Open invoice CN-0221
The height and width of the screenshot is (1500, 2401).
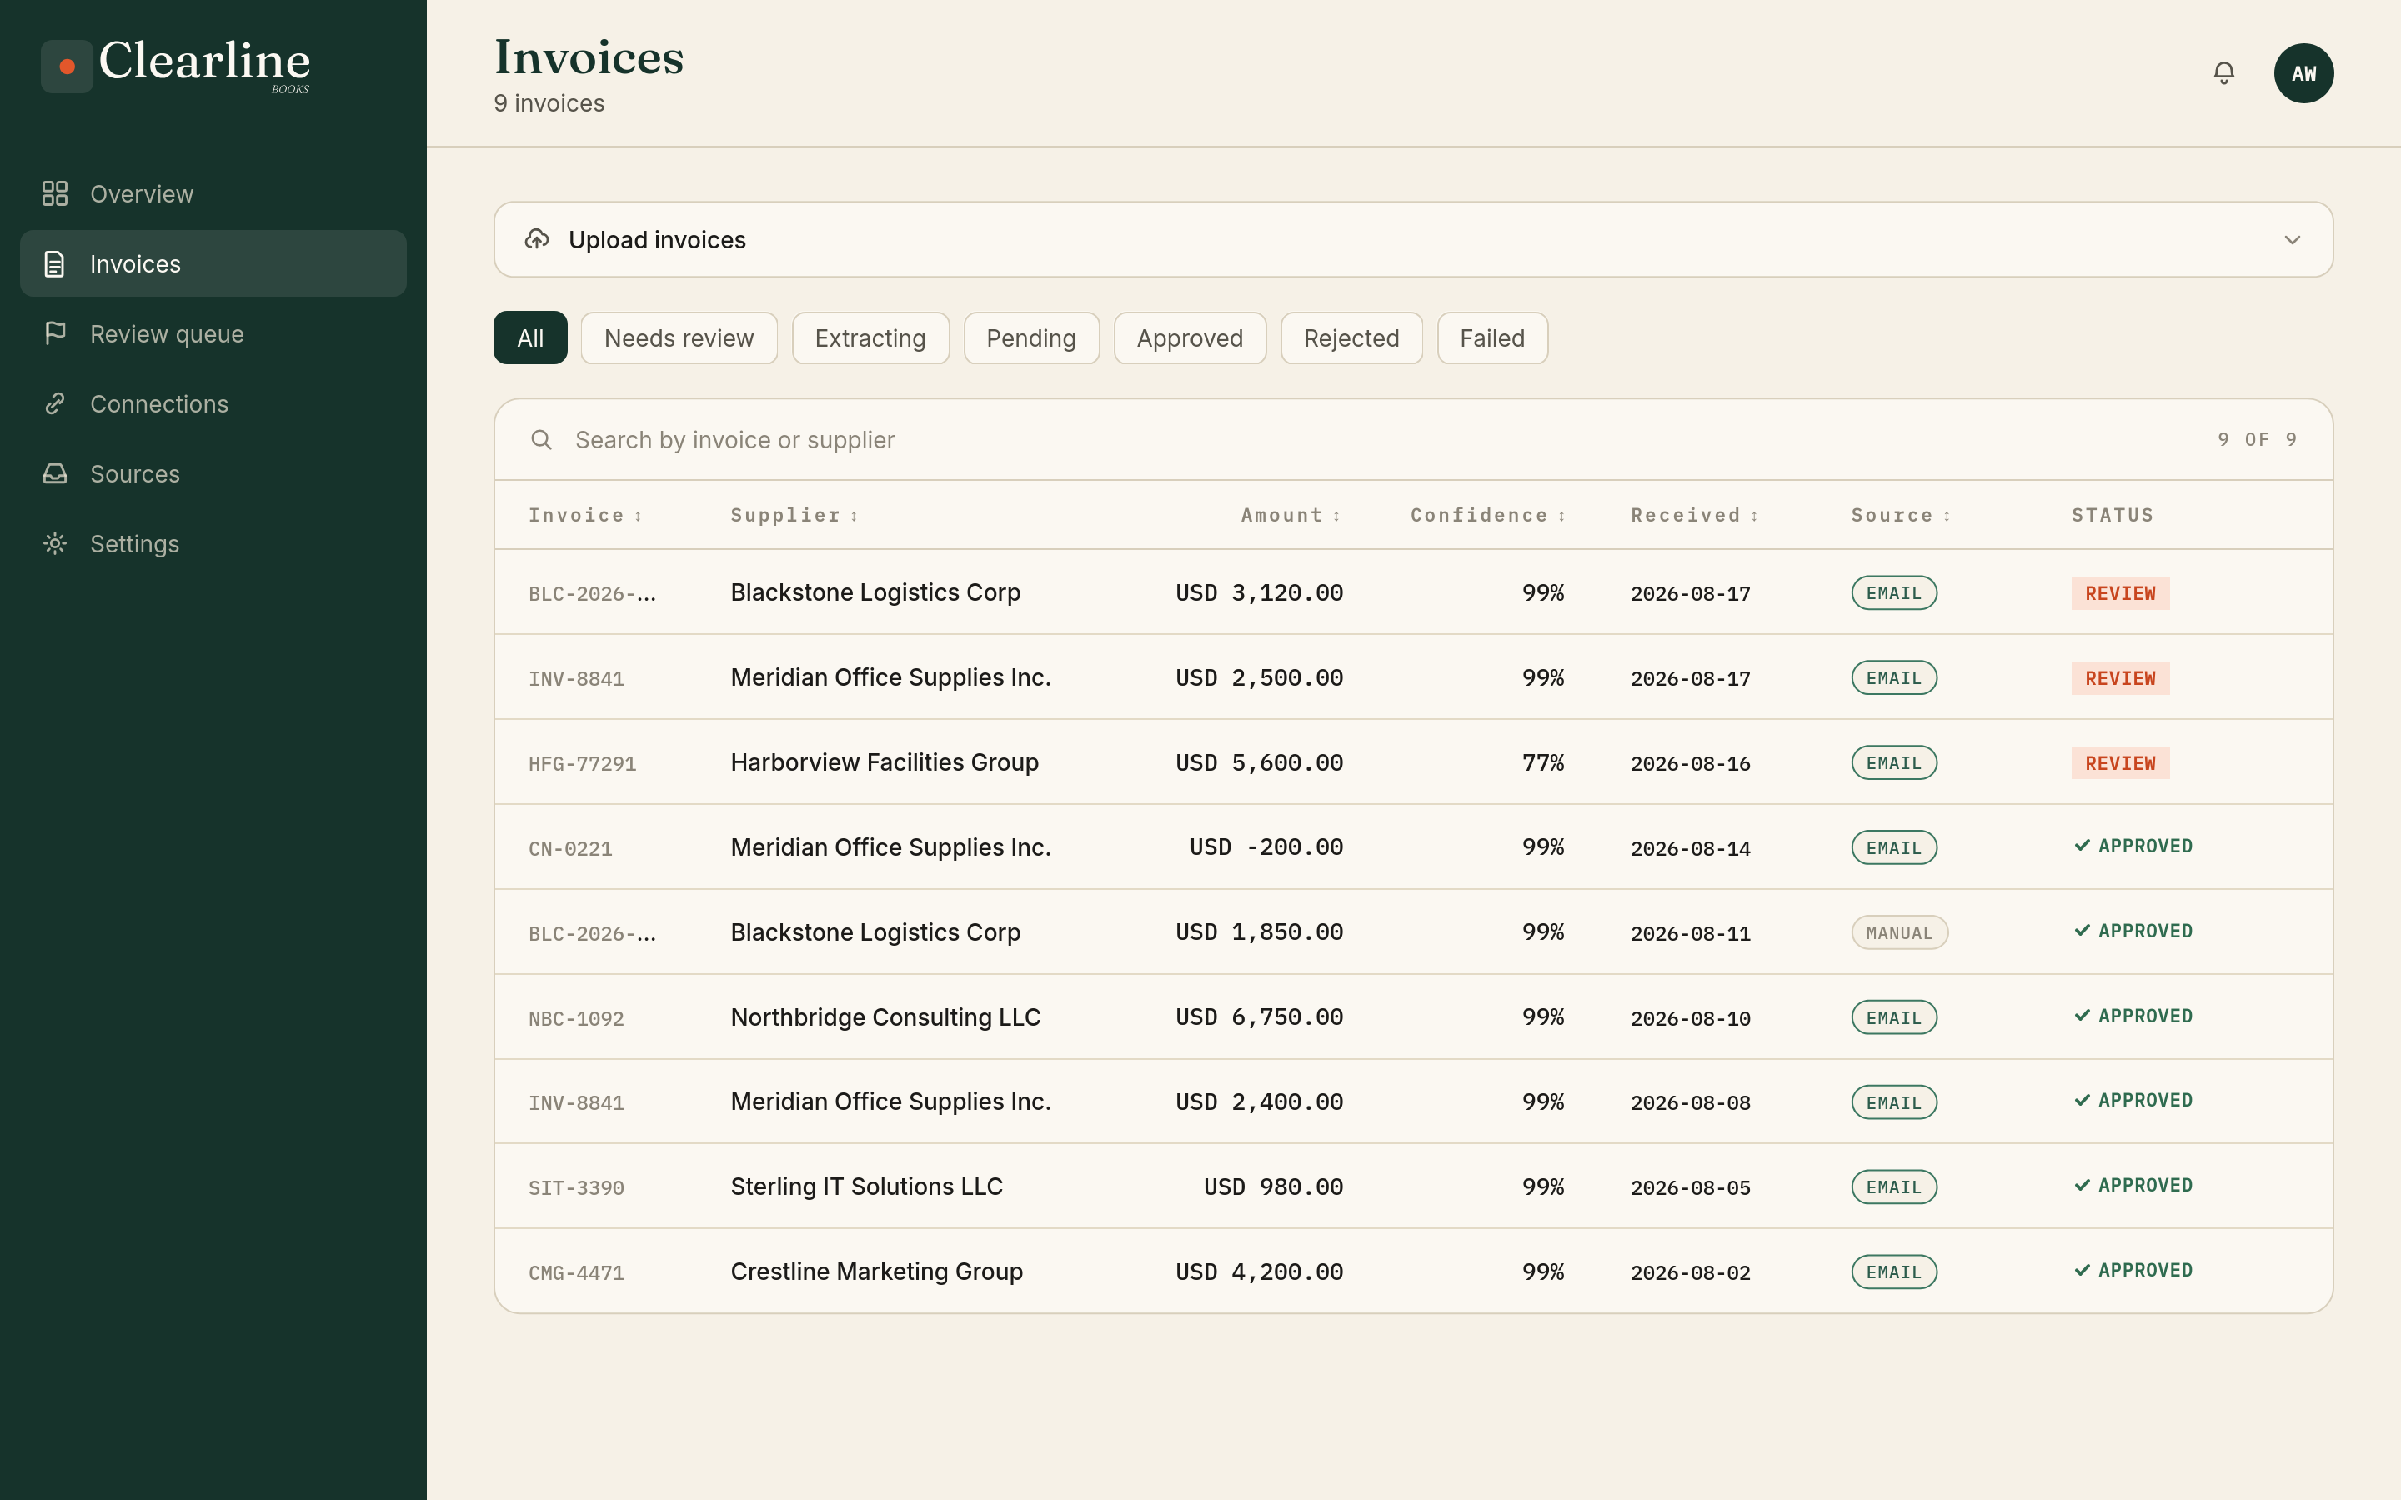click(x=570, y=849)
